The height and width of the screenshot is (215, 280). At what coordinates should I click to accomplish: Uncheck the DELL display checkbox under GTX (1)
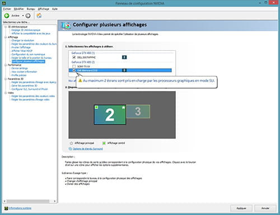click(74, 57)
